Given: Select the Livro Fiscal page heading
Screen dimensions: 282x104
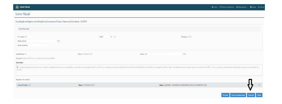Looking at the screenshot, I should click(23, 14).
